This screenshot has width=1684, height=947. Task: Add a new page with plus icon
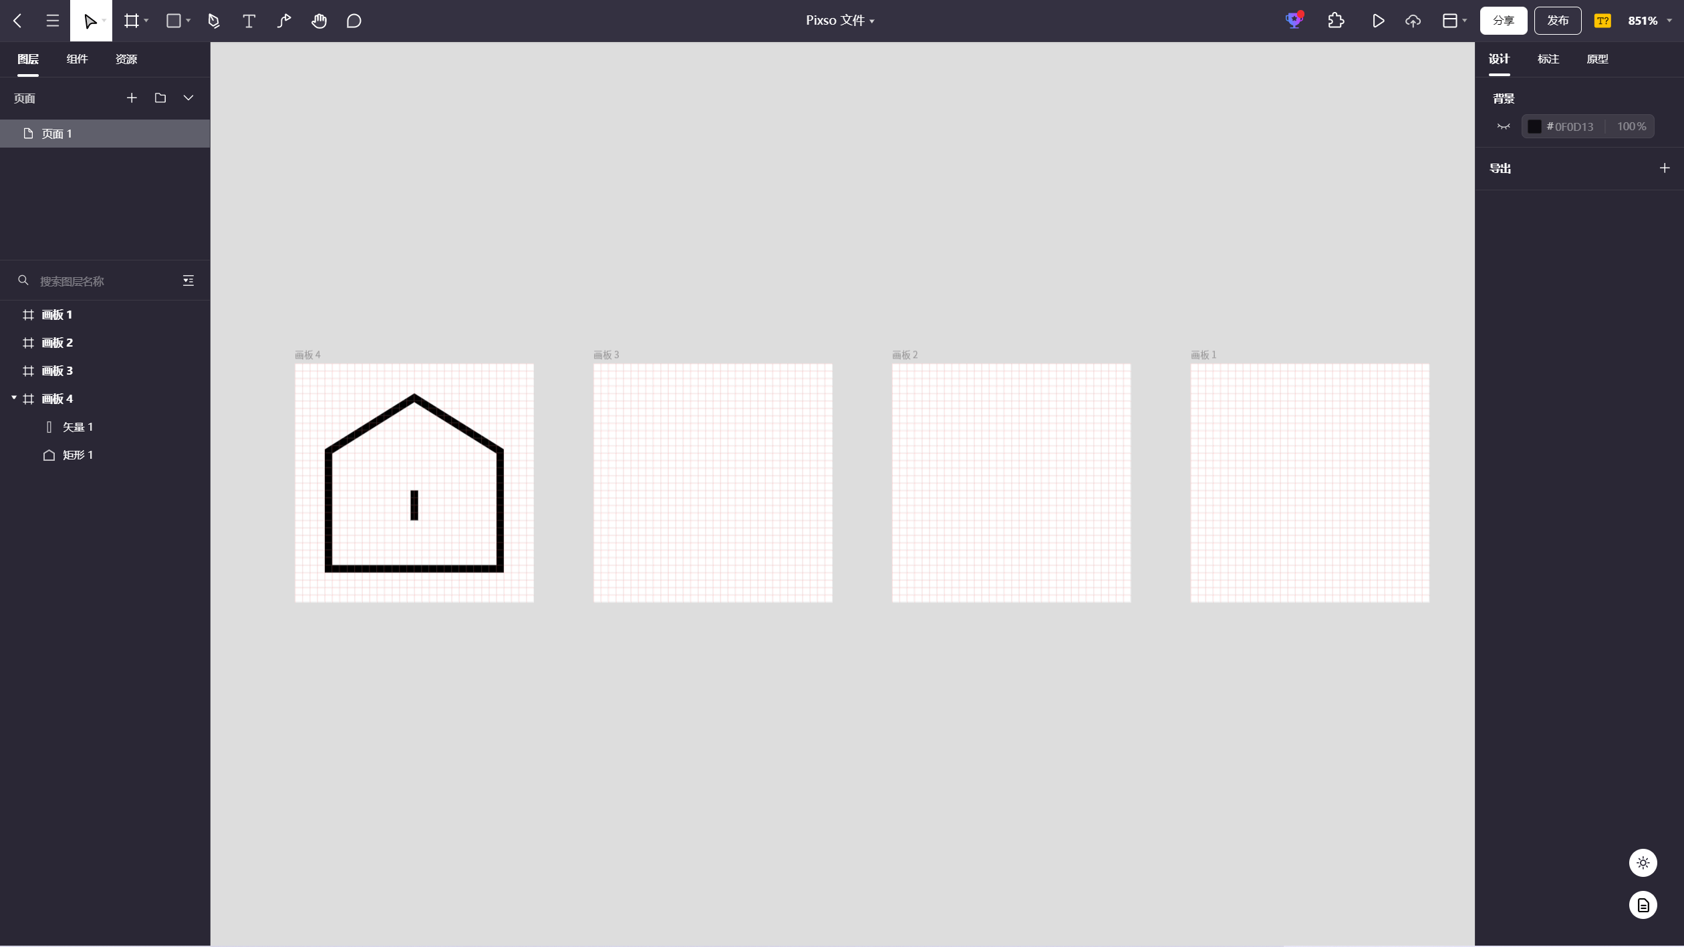(x=132, y=98)
